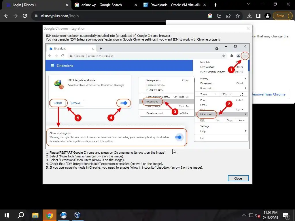Open a new Chrome tab

[x=215, y=5]
